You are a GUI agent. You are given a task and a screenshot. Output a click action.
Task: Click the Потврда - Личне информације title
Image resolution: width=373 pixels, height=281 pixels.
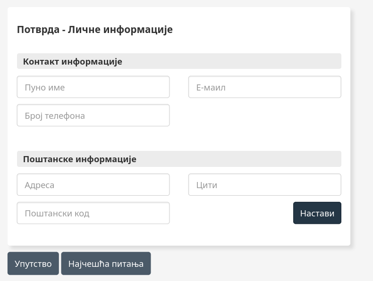click(x=95, y=30)
